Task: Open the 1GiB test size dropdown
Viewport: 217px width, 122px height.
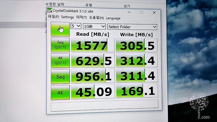Action: click(x=94, y=26)
